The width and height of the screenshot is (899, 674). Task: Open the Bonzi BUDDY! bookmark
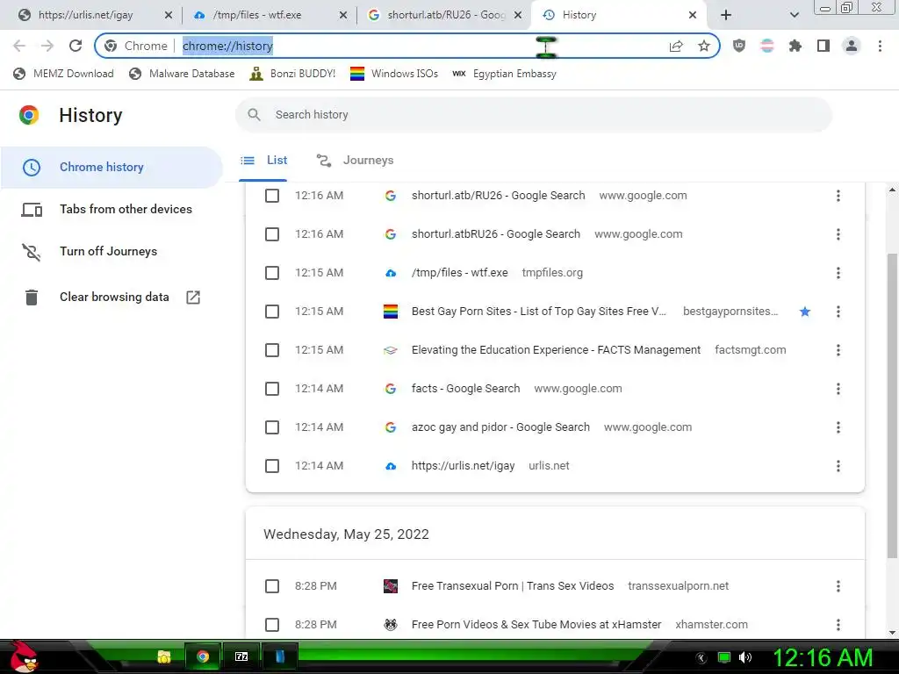pos(292,74)
